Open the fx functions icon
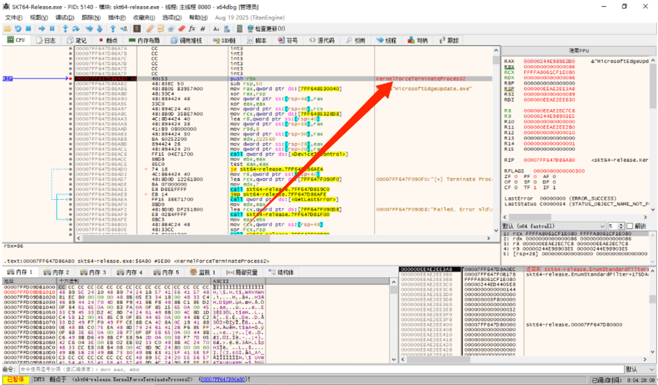Viewport: 658px width, 385px height. coord(192,28)
